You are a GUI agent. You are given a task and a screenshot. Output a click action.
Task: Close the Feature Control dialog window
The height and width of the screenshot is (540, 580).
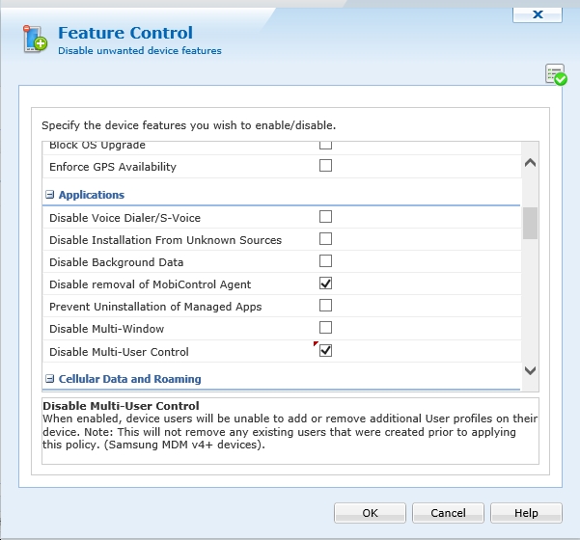[x=539, y=14]
